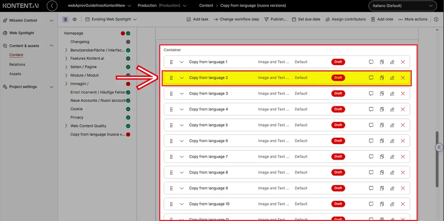Expand Seiten / Pagine tree node
Image resolution: width=444 pixels, height=221 pixels.
pyautogui.click(x=66, y=67)
